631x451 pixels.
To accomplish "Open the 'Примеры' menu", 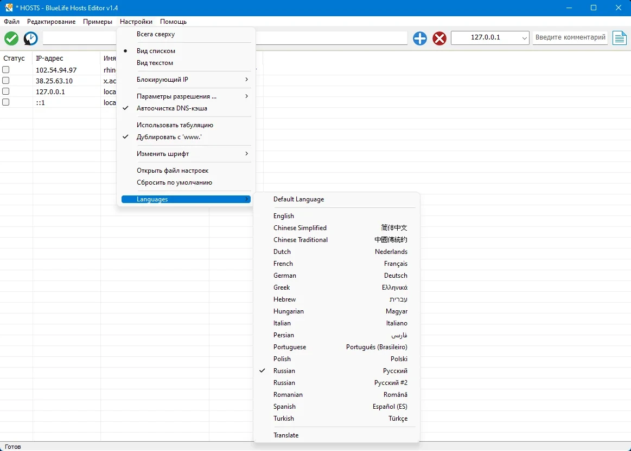I will (97, 22).
